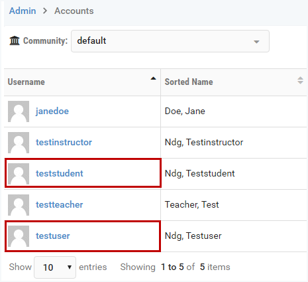
Task: Open the testinstructor account link
Action: (64, 142)
